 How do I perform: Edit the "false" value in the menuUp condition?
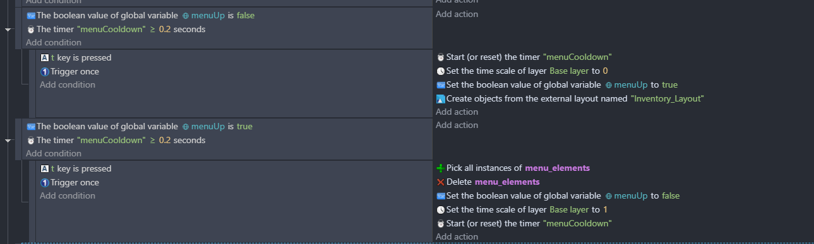coord(246,15)
